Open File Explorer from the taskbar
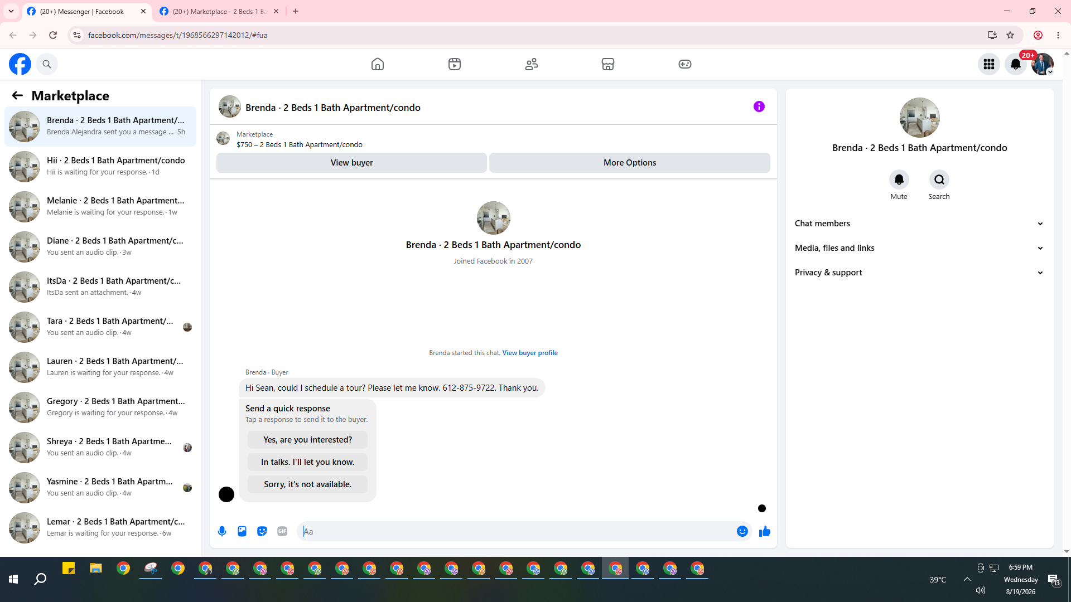The width and height of the screenshot is (1071, 602). [96, 569]
